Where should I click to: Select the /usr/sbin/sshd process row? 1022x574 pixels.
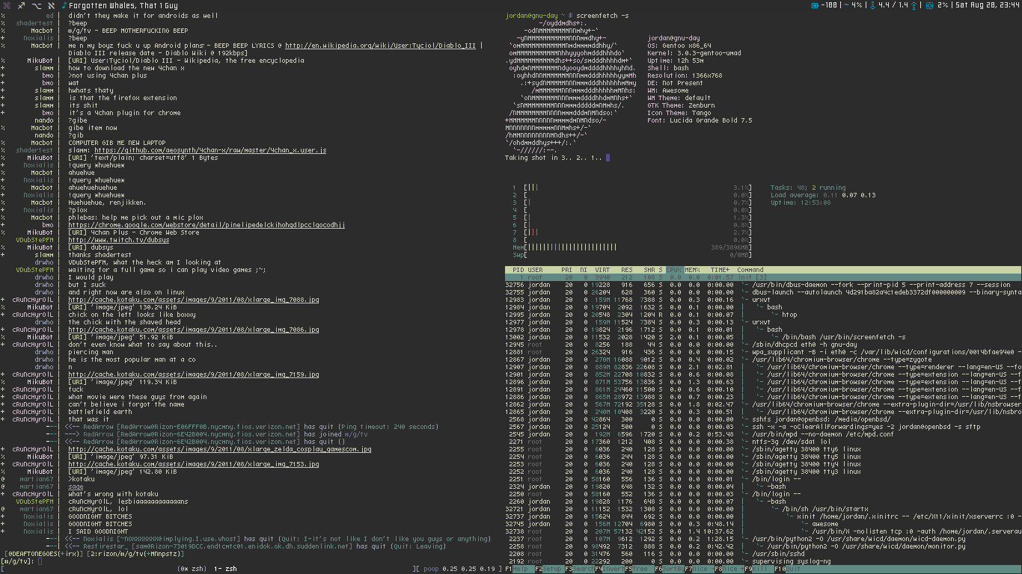coord(763,554)
